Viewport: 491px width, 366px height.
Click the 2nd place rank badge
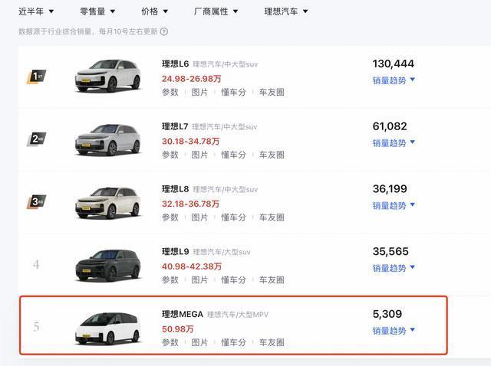point(36,139)
